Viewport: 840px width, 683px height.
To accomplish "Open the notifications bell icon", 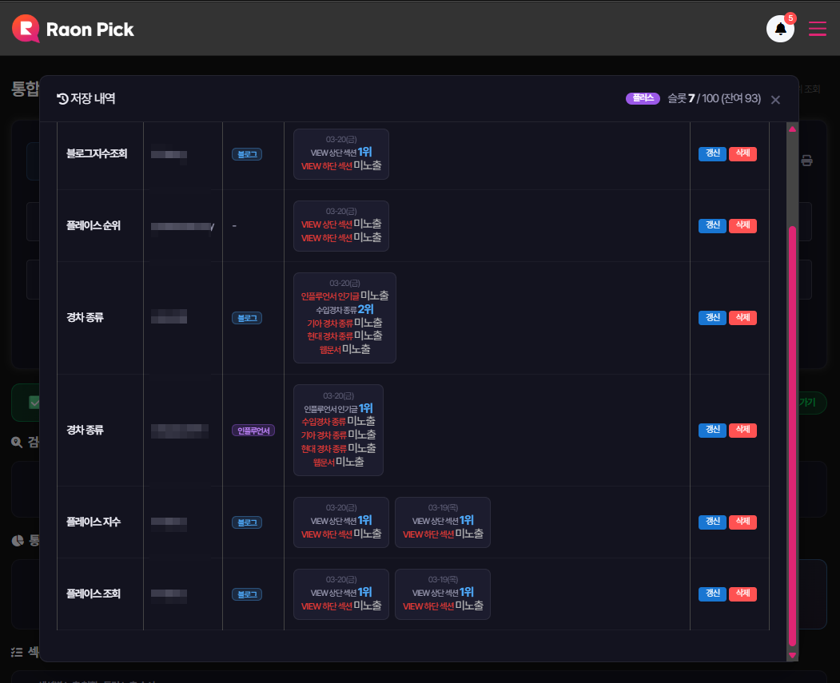I will click(780, 30).
